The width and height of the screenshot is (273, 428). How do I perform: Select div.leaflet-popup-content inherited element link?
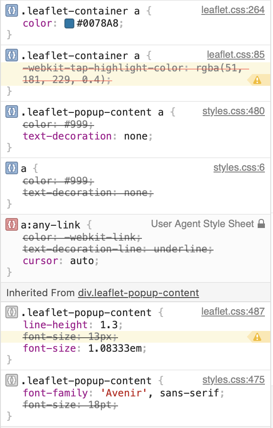pyautogui.click(x=138, y=293)
